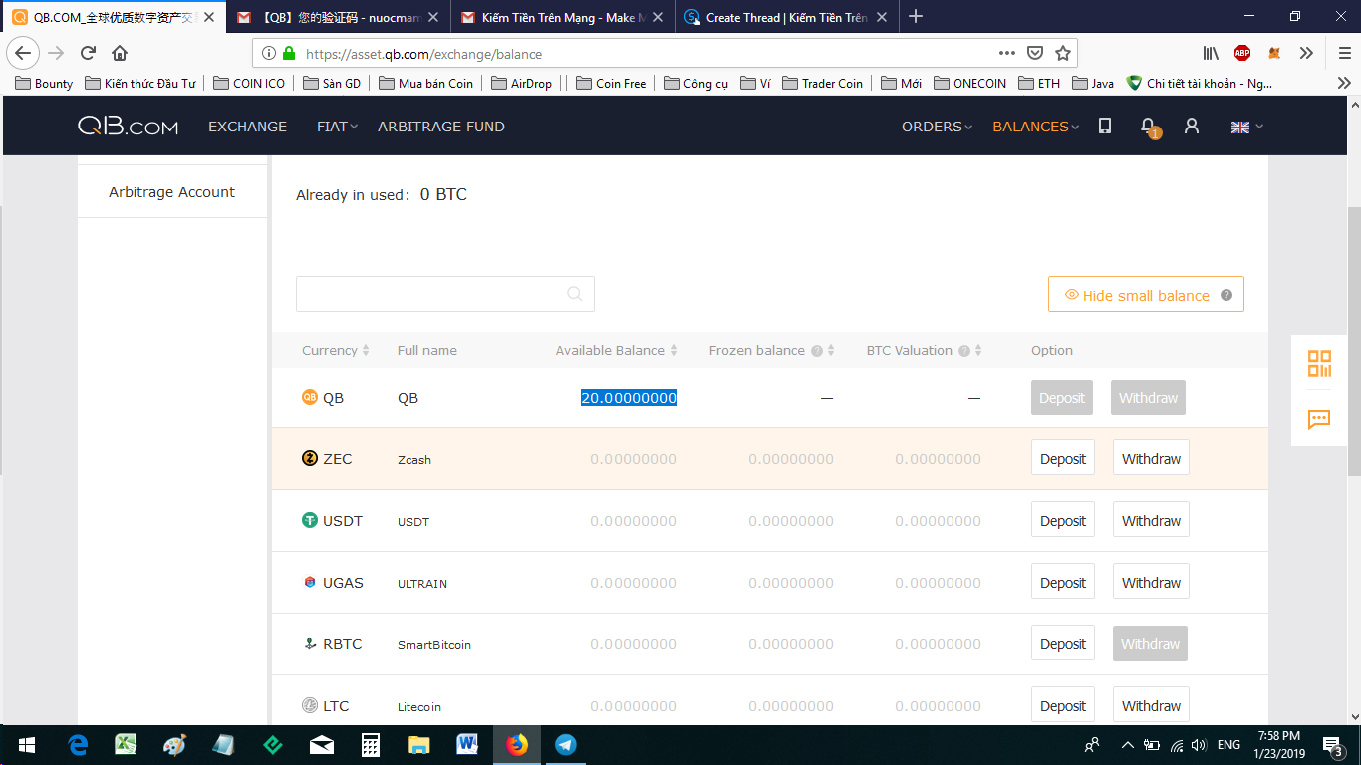
Task: Open Excel from the taskbar
Action: point(127,744)
